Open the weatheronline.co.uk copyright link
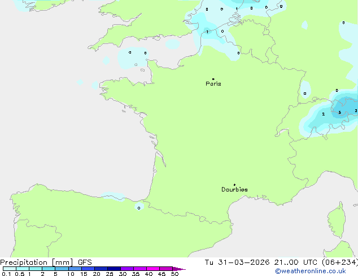The width and height of the screenshot is (358, 276). click(318, 271)
